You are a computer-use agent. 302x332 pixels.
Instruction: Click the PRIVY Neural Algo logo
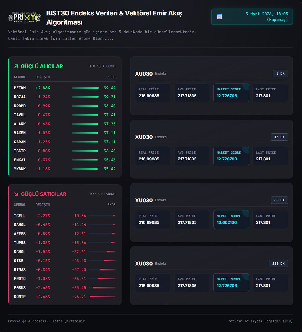(x=24, y=17)
